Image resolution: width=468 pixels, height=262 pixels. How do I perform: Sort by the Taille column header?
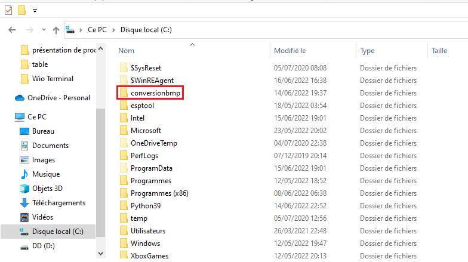coord(439,51)
